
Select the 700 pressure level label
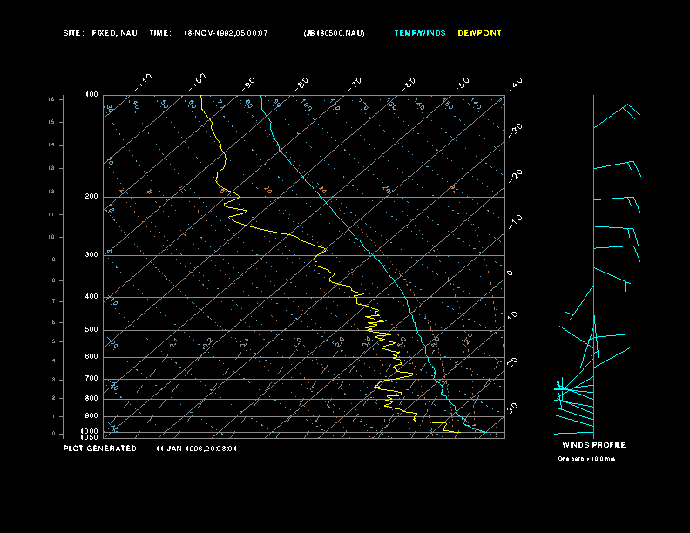[x=91, y=379]
